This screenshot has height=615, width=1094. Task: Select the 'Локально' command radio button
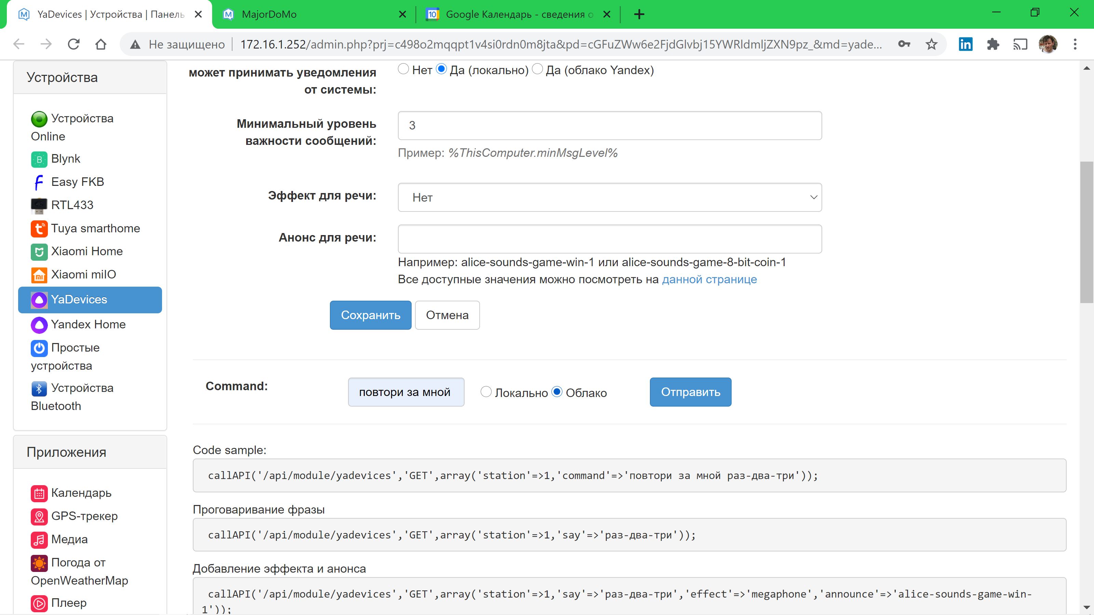pos(486,392)
